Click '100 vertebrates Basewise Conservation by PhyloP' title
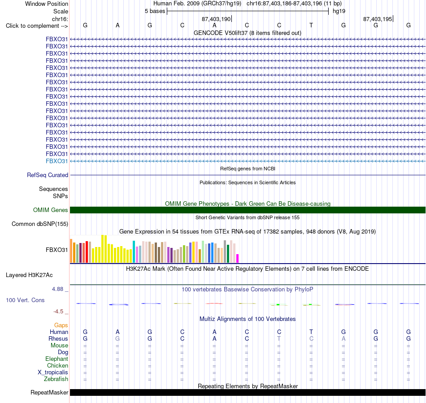Image resolution: width=426 pixels, height=403 pixels. (248, 290)
